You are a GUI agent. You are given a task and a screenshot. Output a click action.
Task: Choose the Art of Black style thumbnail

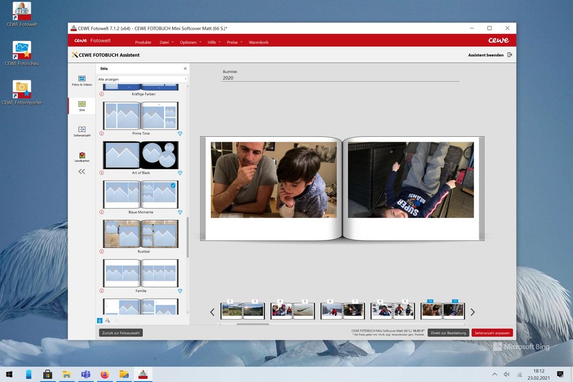(141, 155)
